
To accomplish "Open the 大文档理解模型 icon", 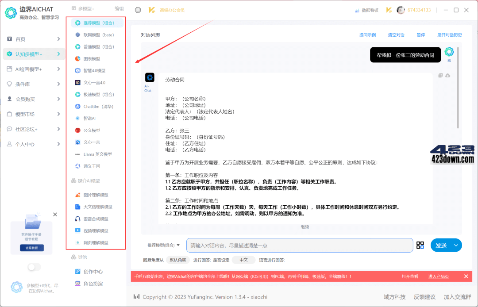I will tap(78, 207).
